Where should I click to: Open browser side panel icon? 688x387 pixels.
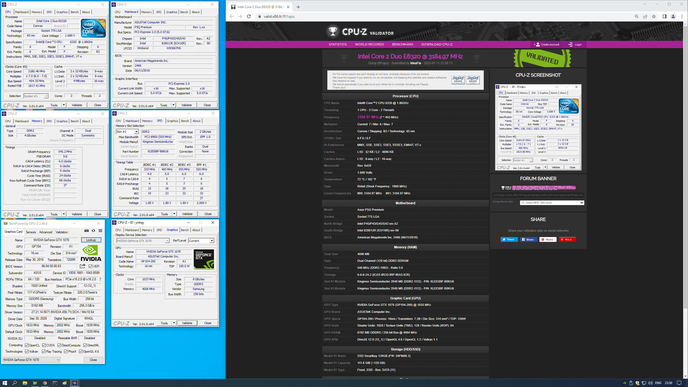pyautogui.click(x=665, y=16)
